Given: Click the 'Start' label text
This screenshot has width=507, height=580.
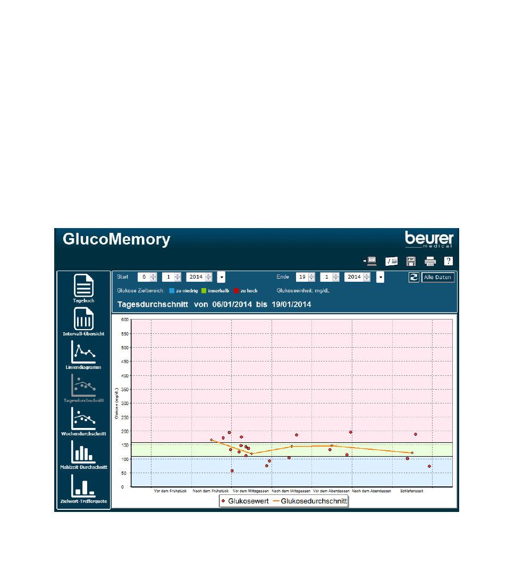Looking at the screenshot, I should pyautogui.click(x=122, y=277).
